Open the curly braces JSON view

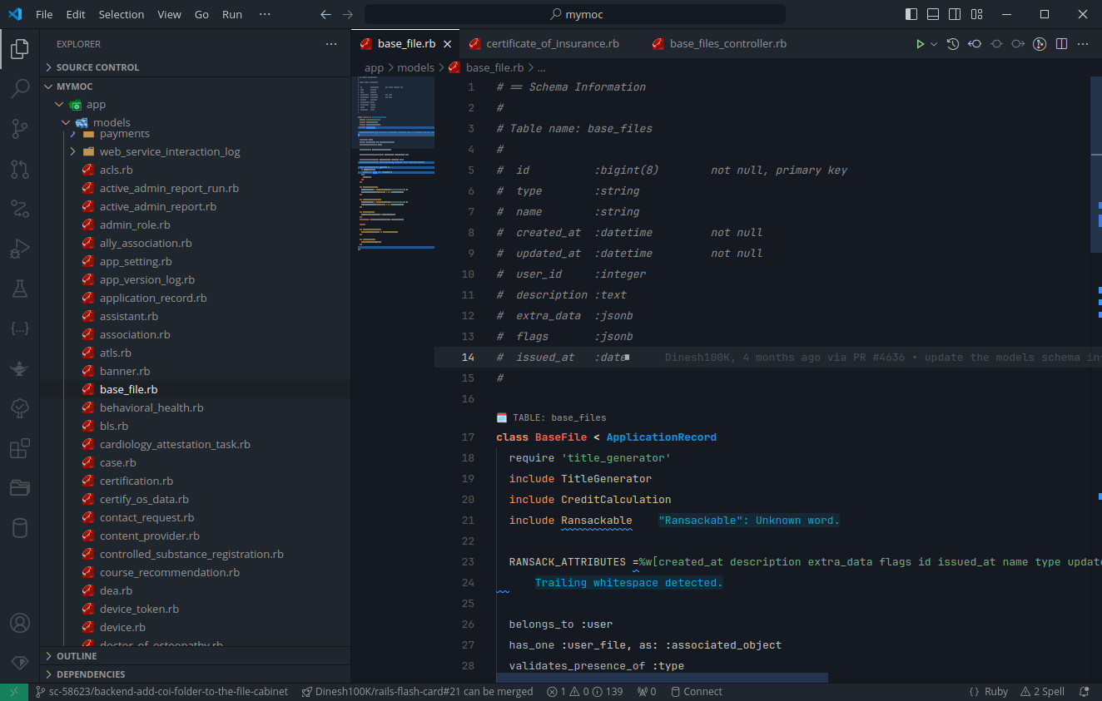point(20,328)
